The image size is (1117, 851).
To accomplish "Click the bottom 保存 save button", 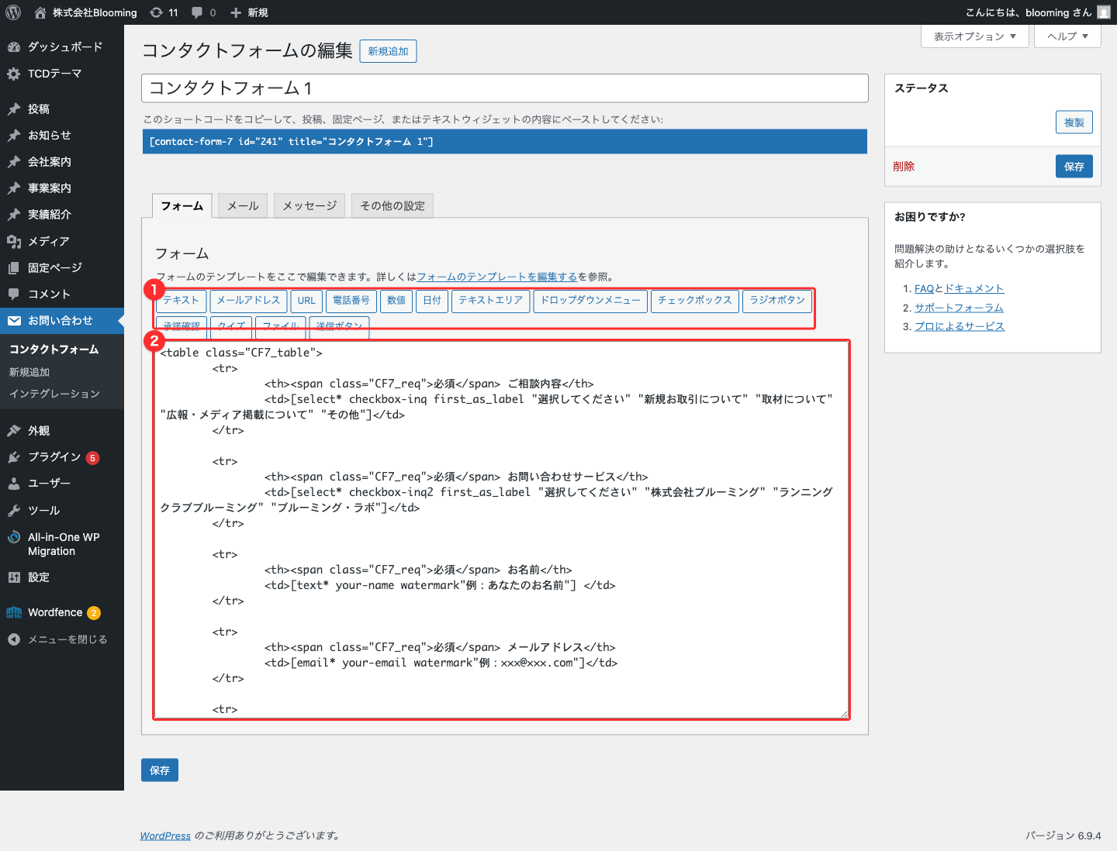I will click(160, 770).
